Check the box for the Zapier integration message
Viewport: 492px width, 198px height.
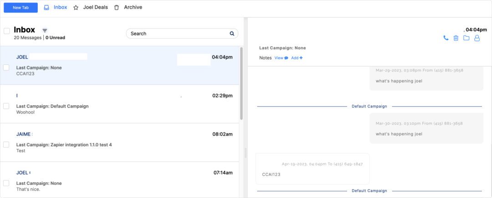(6, 144)
